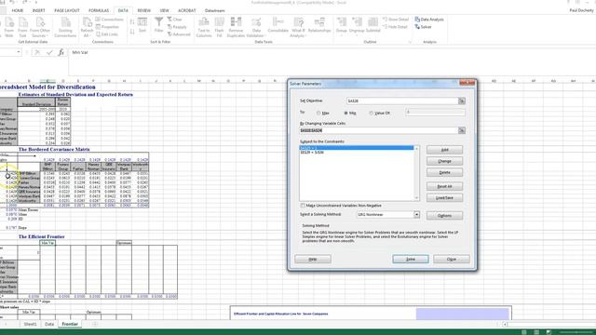Open the Data Validation dropdown

coord(255,33)
